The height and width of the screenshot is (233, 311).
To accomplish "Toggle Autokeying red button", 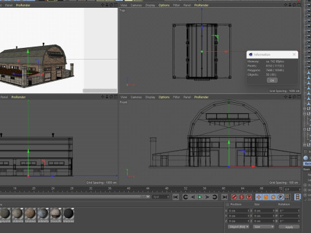I will click(x=242, y=197).
